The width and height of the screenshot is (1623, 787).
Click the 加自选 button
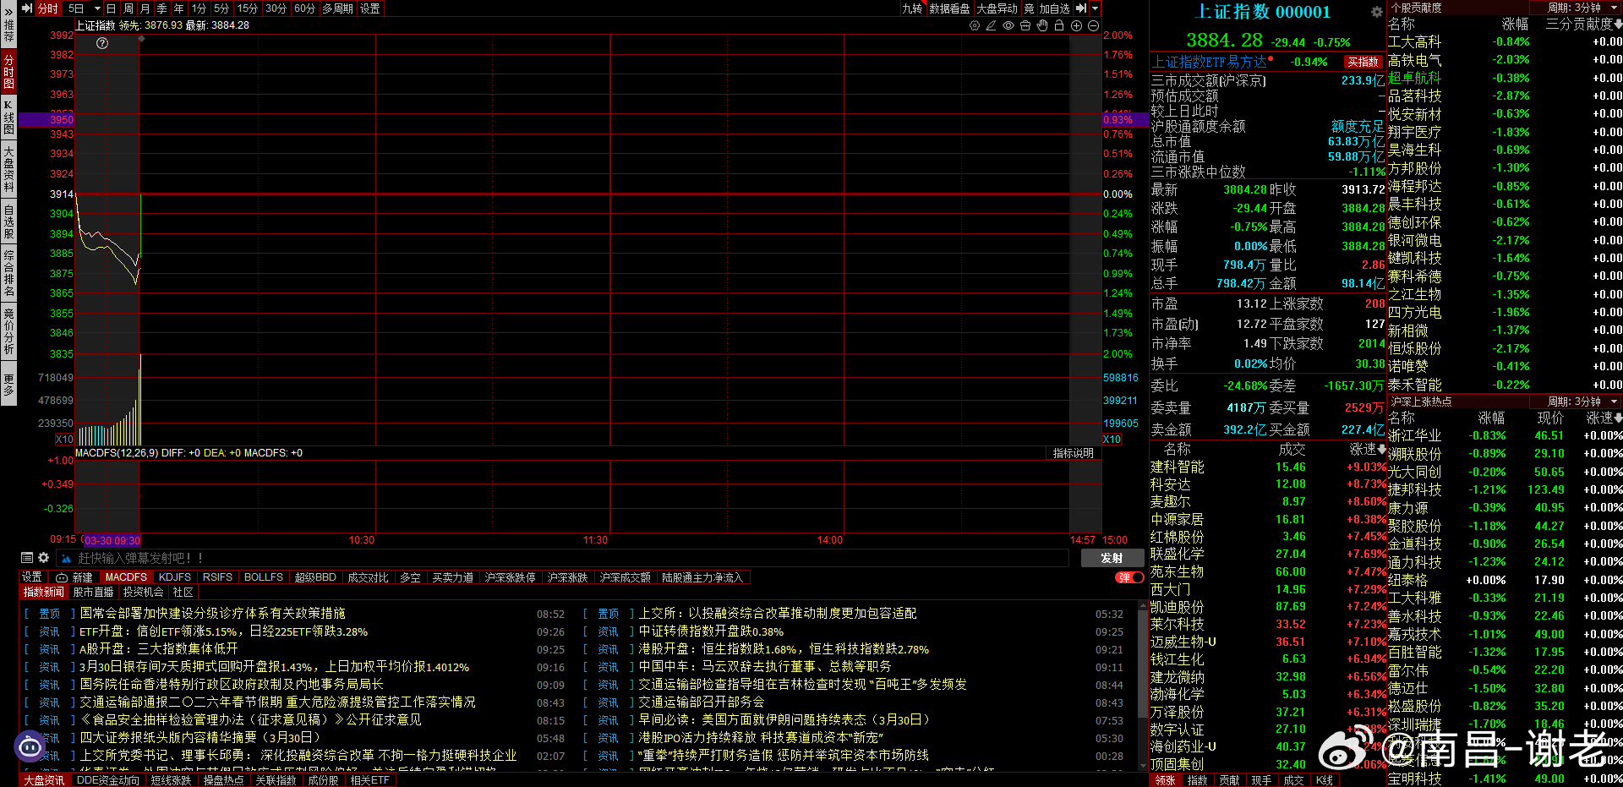[1054, 8]
